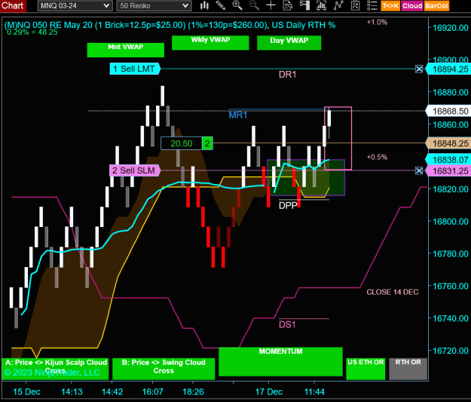Click the 15 Dec time axis label
471x402 pixels.
pyautogui.click(x=26, y=391)
